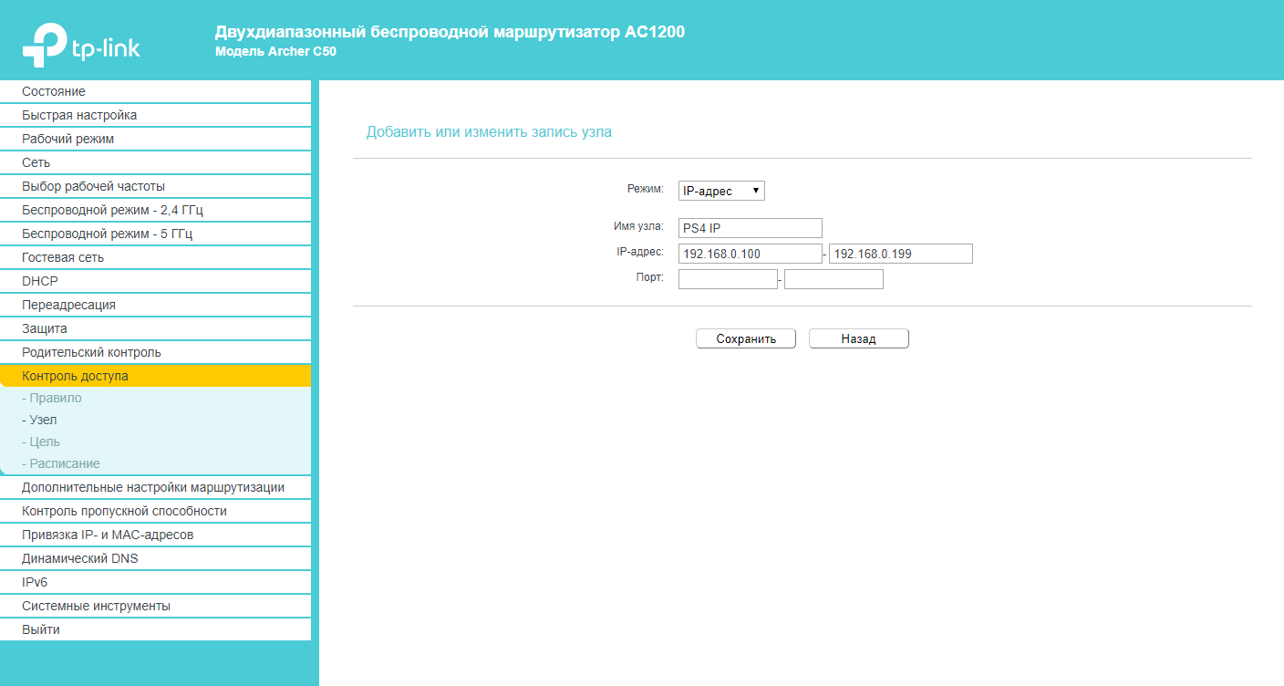Click the Сохранить button
The image size is (1284, 686).
coord(746,338)
